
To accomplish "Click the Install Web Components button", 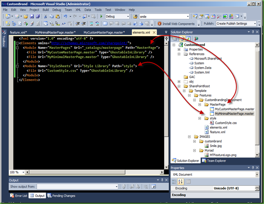I will pos(176,24).
